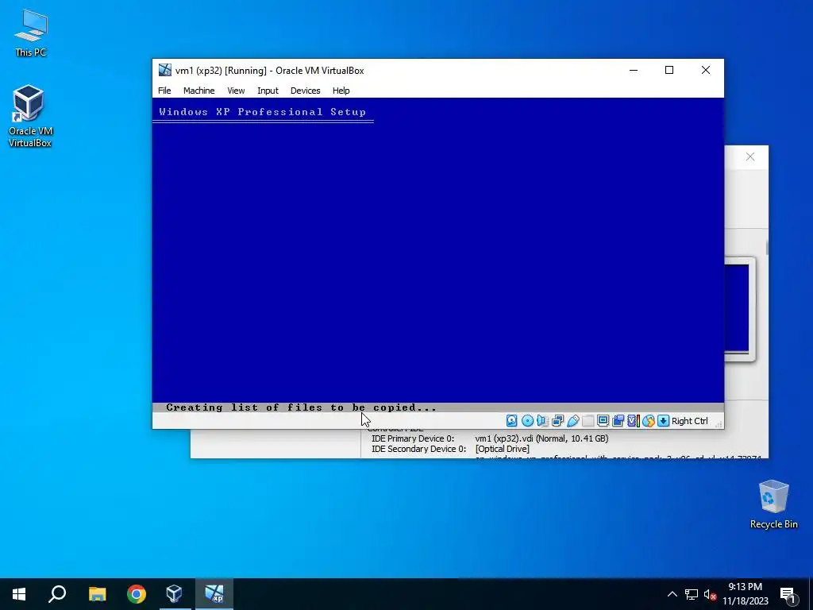
Task: Click the network tray icon
Action: coord(692,594)
